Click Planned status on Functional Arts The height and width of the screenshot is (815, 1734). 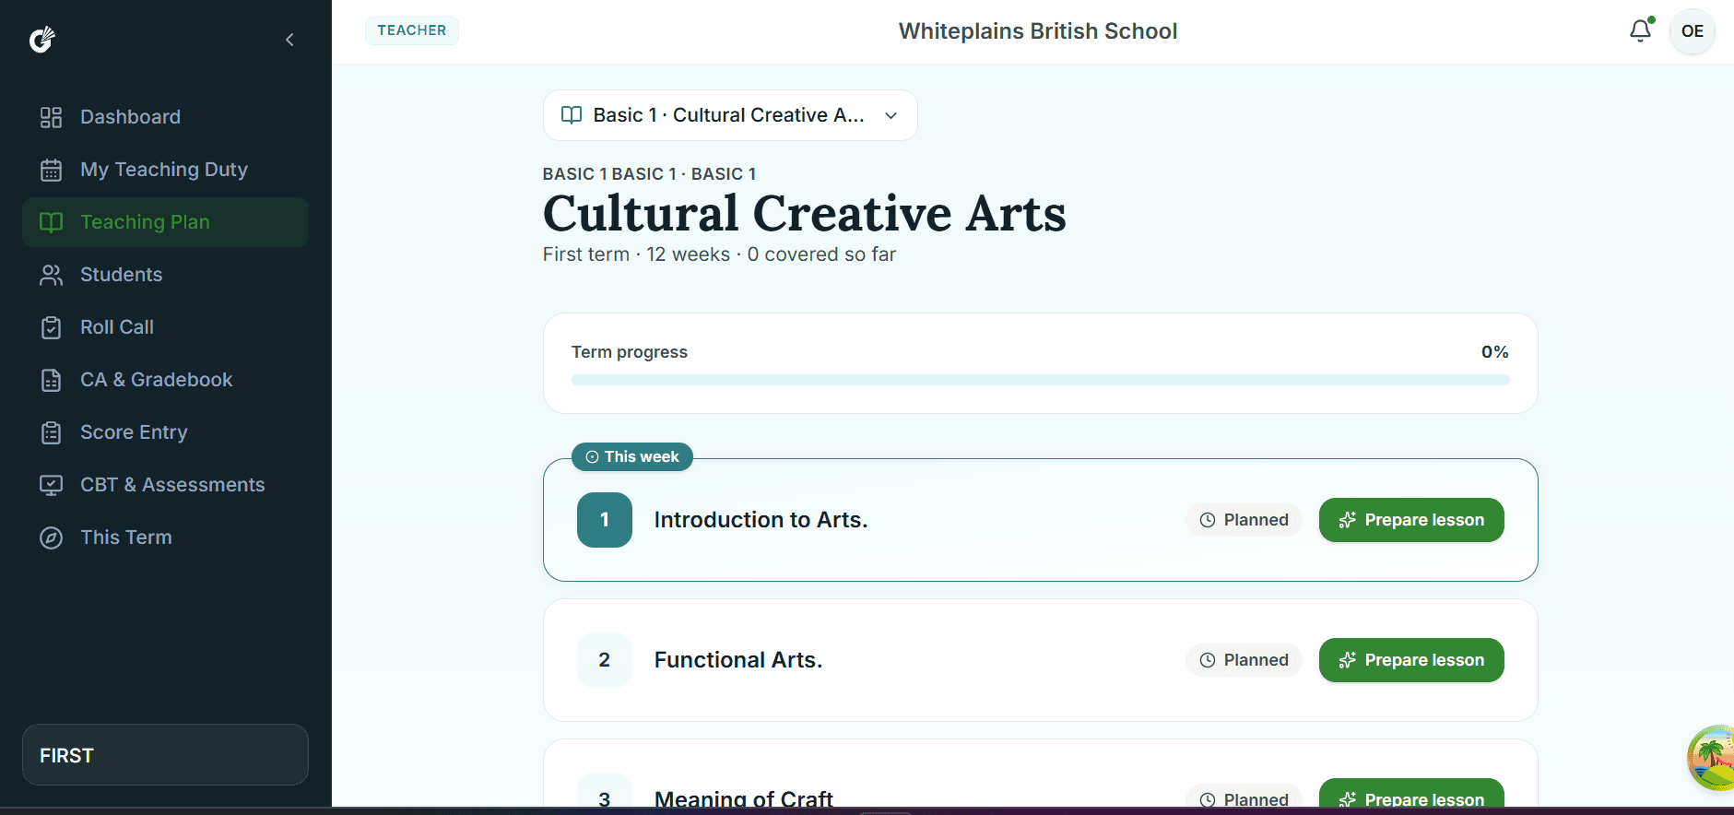[x=1244, y=660]
